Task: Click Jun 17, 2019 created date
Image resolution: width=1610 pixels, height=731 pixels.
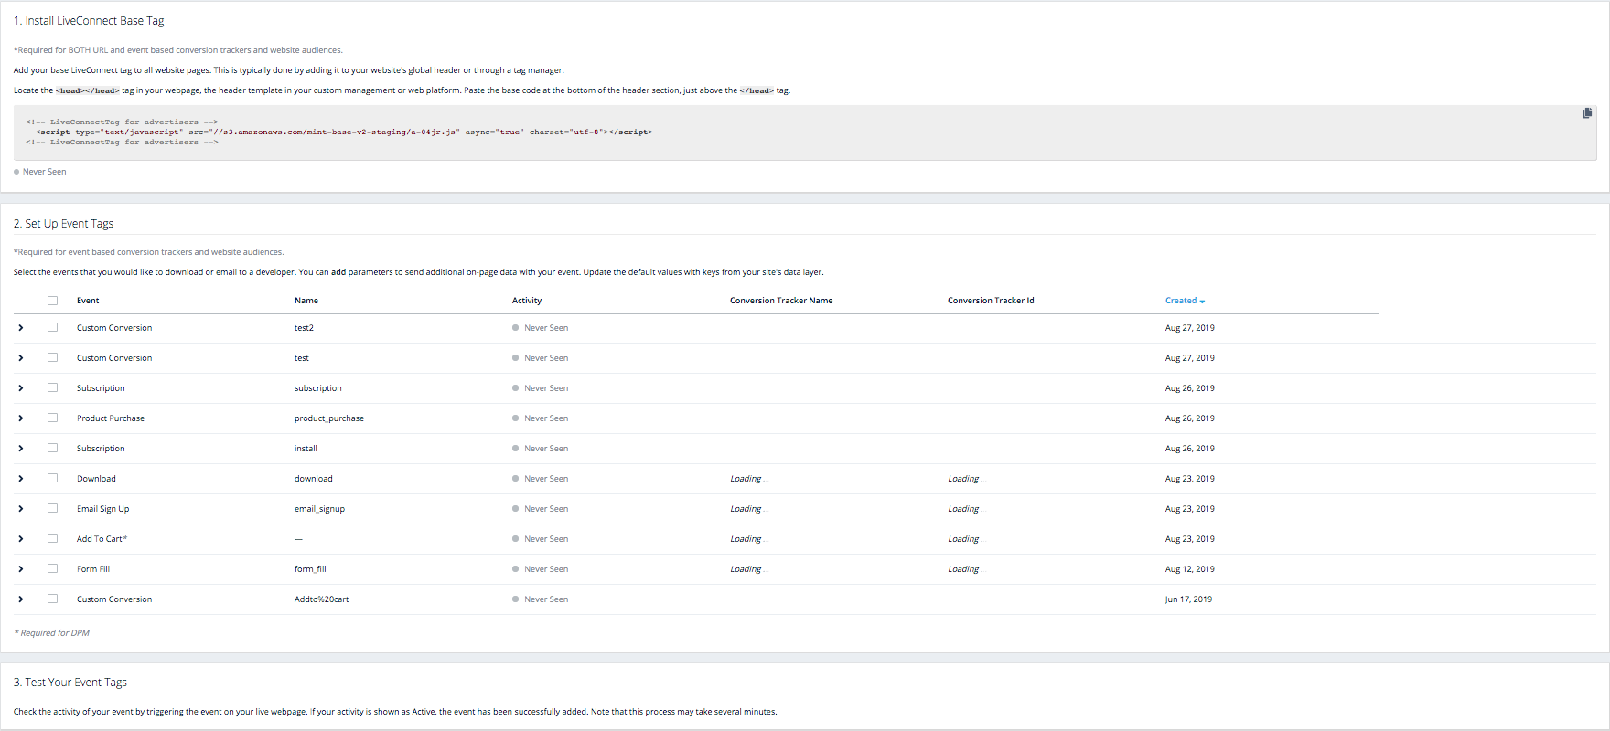Action: (1188, 599)
